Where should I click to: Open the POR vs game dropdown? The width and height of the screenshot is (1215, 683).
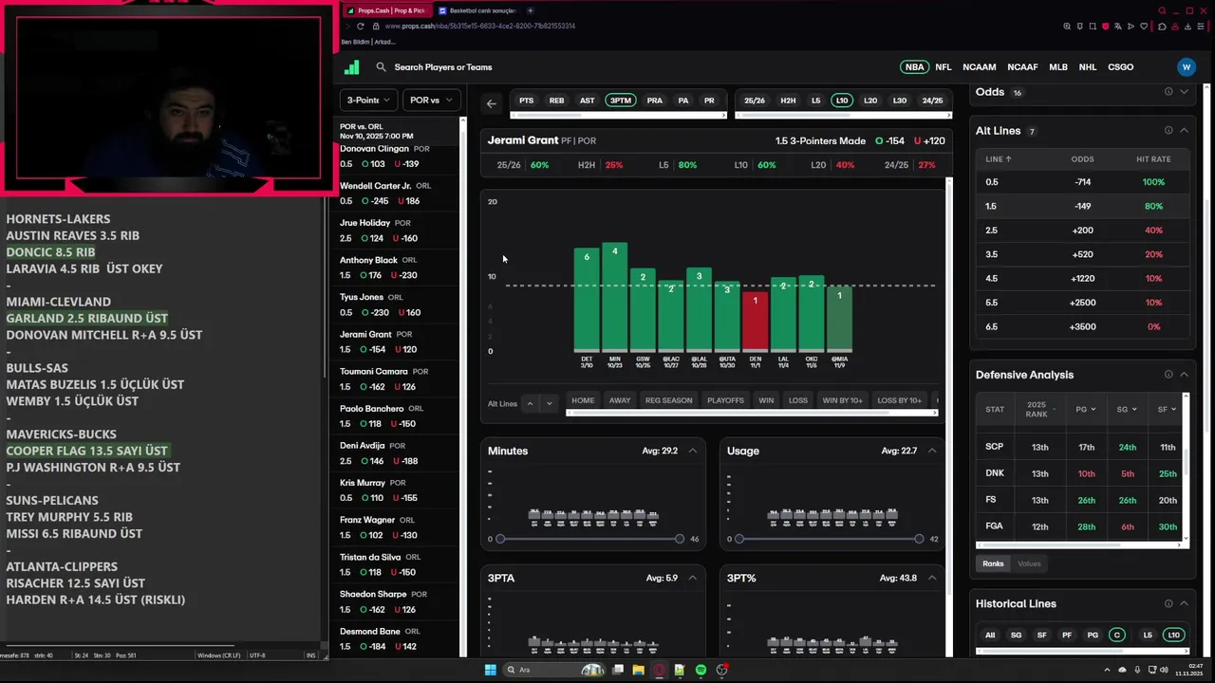431,101
